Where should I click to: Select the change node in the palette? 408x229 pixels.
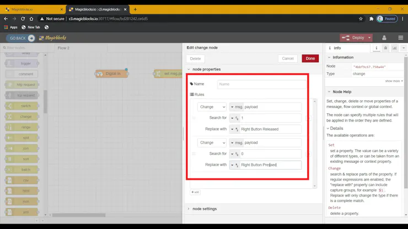tap(22, 117)
